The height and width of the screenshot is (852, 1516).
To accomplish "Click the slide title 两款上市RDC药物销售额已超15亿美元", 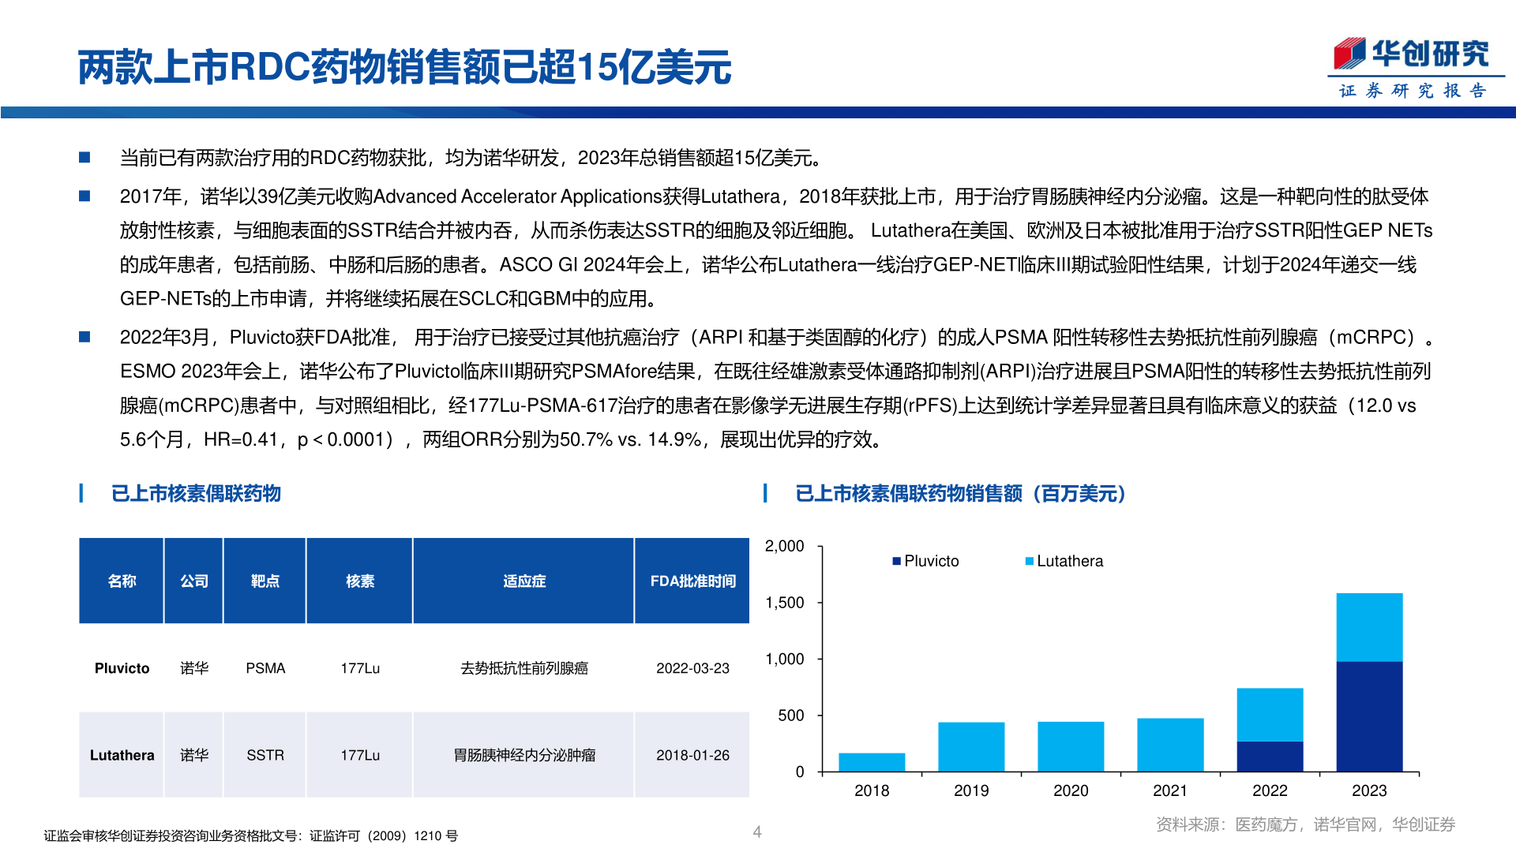I will pyautogui.click(x=404, y=67).
